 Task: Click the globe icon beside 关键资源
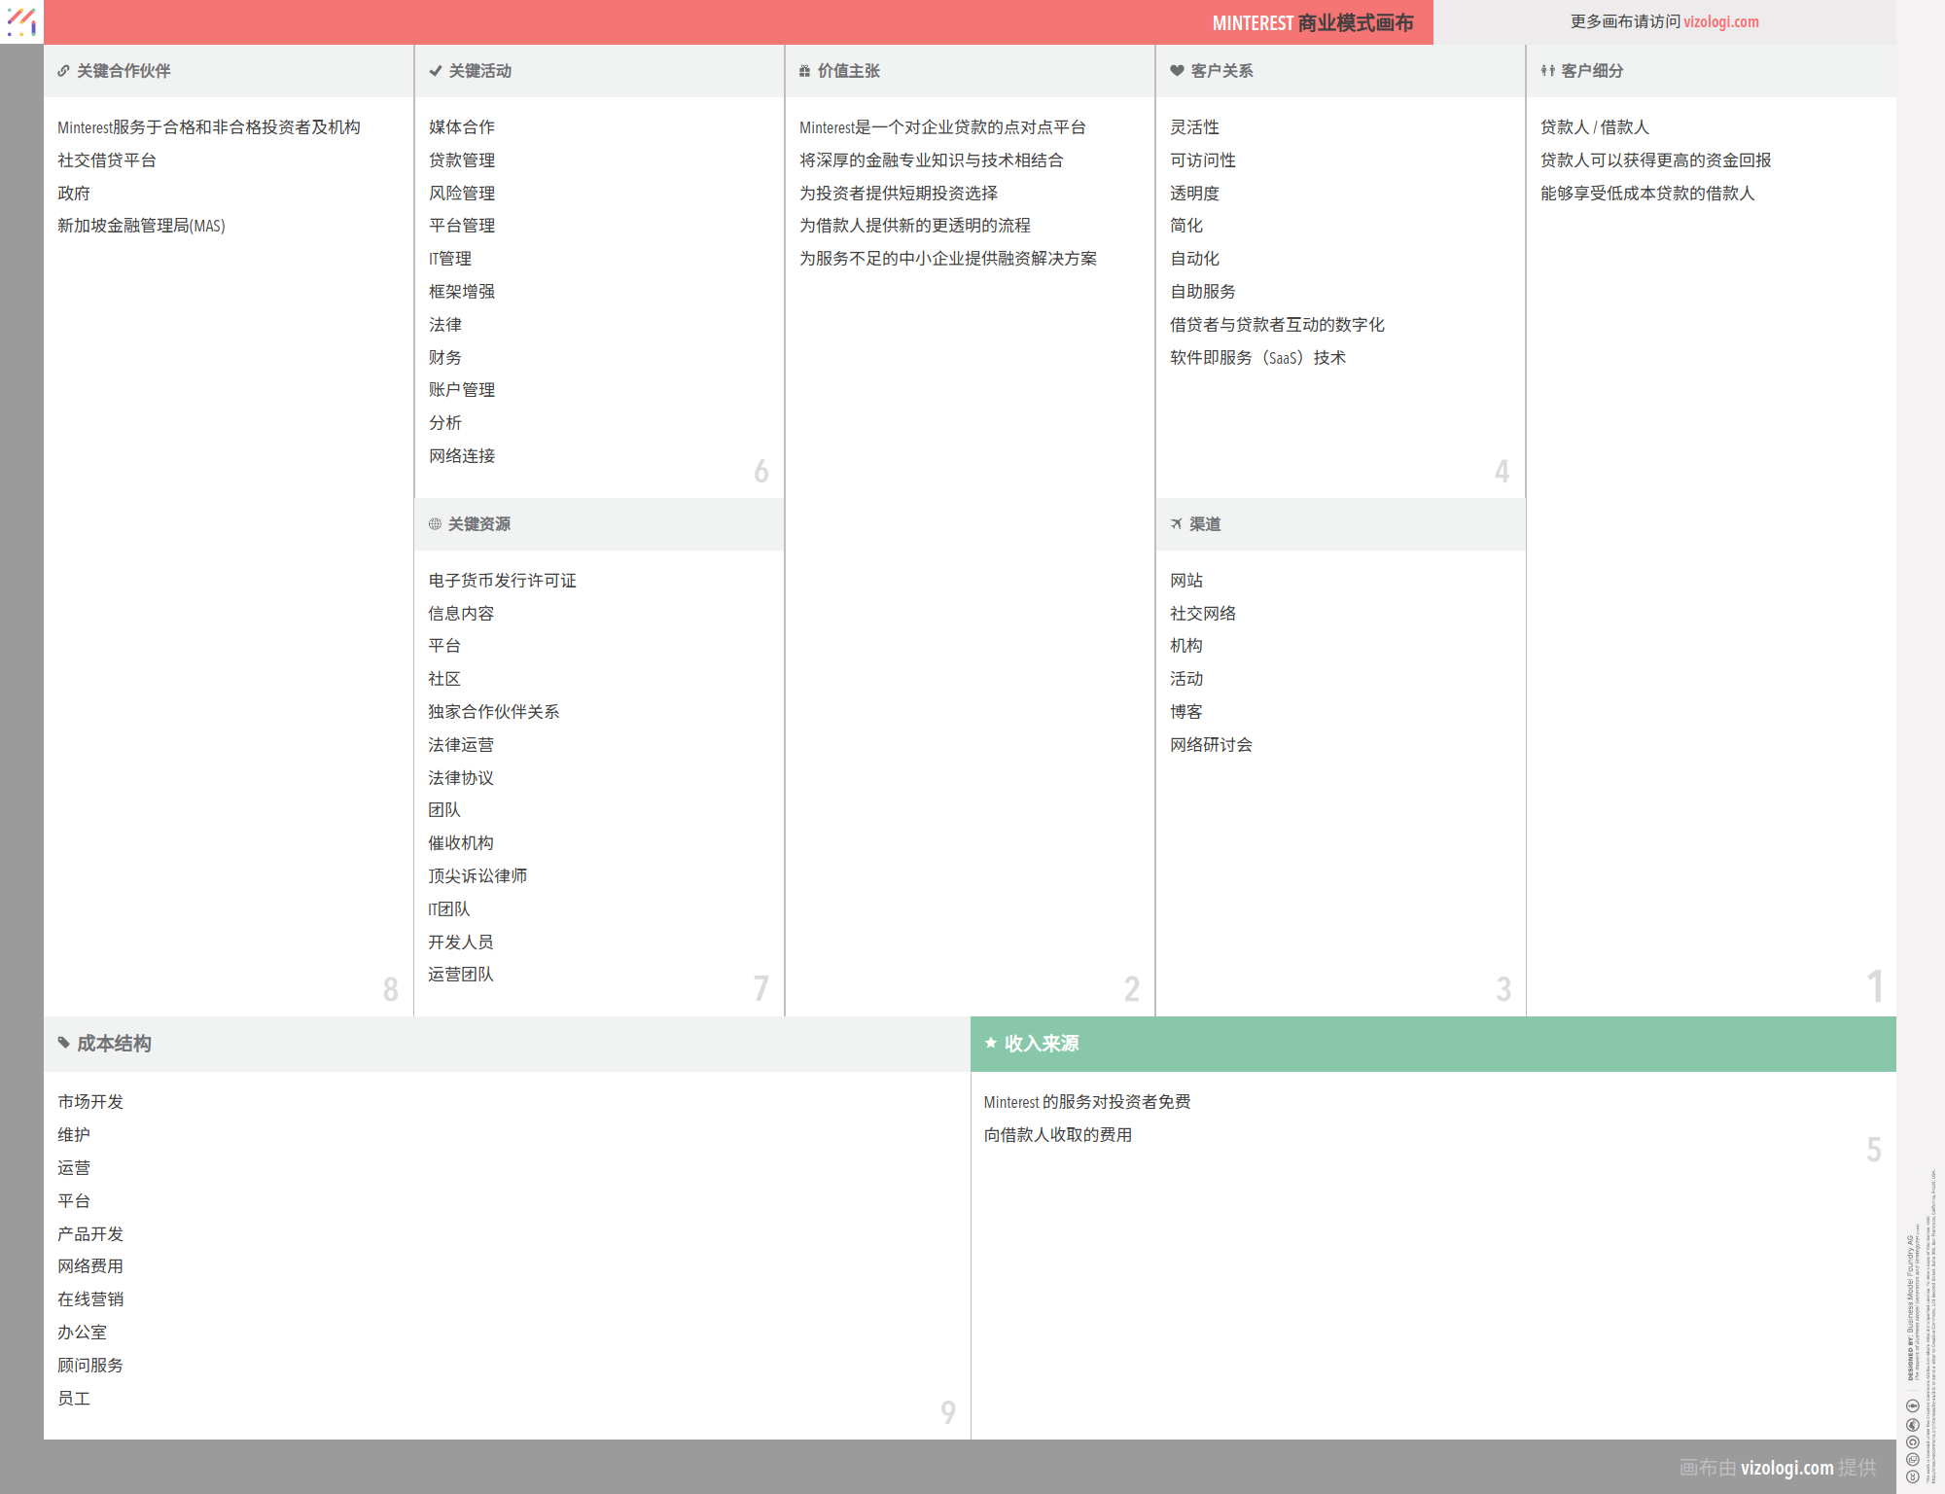click(x=435, y=524)
